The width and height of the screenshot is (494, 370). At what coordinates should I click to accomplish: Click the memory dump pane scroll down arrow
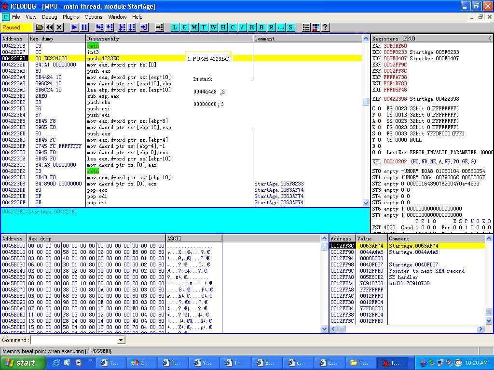click(x=325, y=329)
